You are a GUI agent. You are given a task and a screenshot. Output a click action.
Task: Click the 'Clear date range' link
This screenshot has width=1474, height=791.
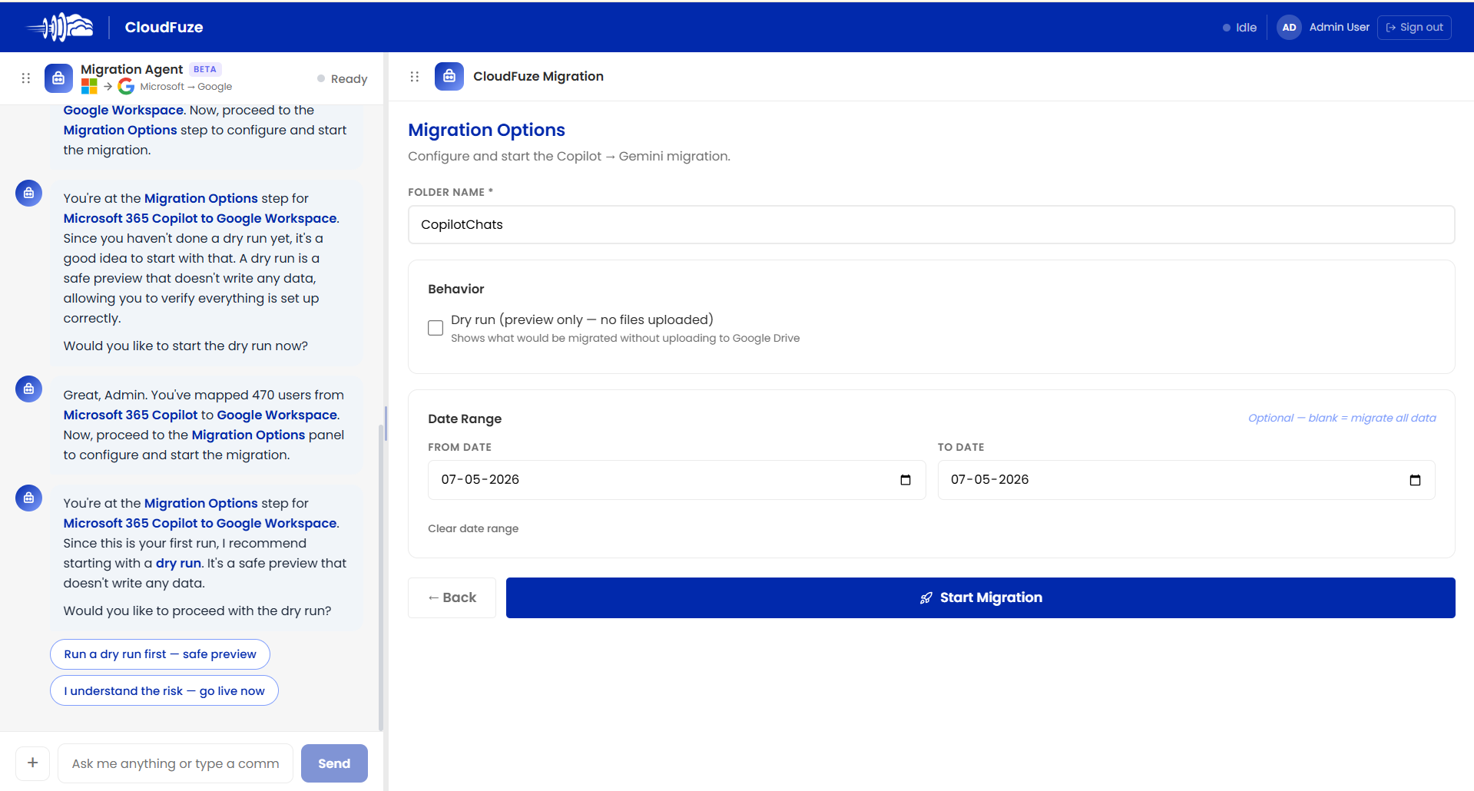pyautogui.click(x=473, y=528)
